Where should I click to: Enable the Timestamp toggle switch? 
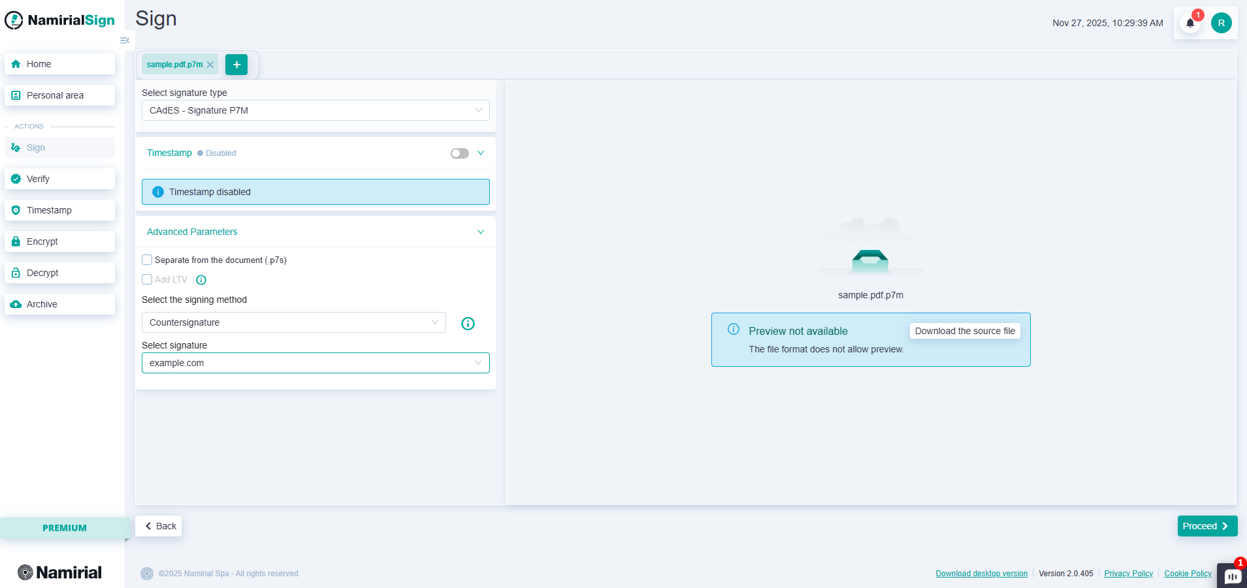click(459, 153)
